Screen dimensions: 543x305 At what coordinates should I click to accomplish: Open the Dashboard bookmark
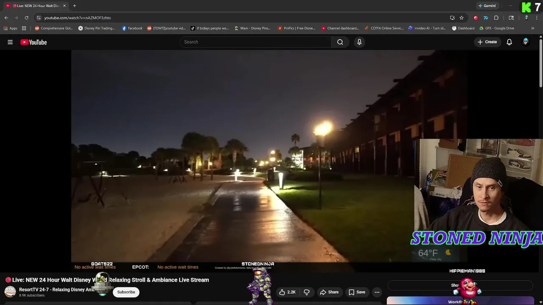click(463, 28)
